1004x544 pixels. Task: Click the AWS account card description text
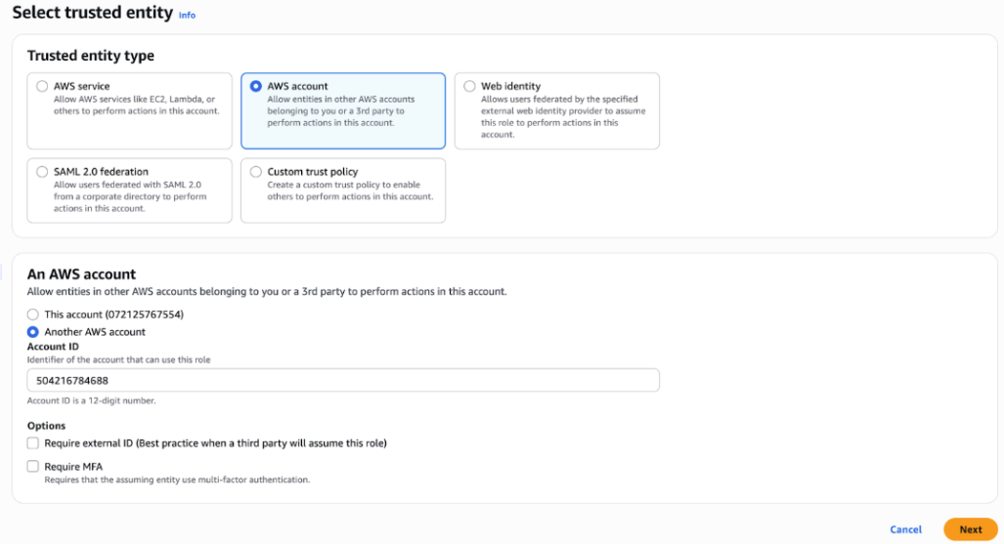pos(340,110)
